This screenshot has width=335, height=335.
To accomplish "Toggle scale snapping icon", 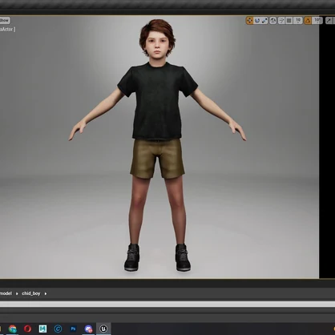I will tap(329, 21).
